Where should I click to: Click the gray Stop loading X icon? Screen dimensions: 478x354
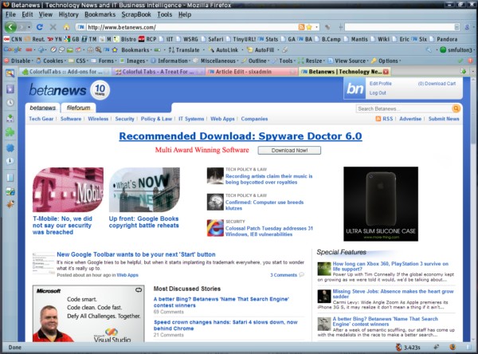[53, 27]
